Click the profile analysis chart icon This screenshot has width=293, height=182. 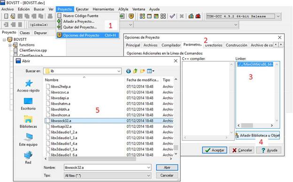tap(191, 16)
